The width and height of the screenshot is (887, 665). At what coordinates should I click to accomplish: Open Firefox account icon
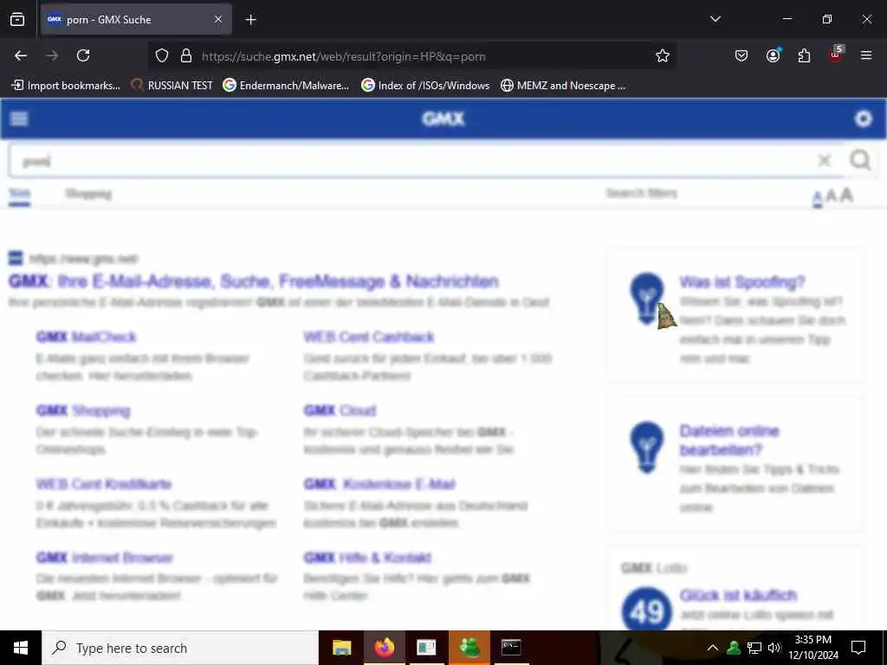(773, 55)
